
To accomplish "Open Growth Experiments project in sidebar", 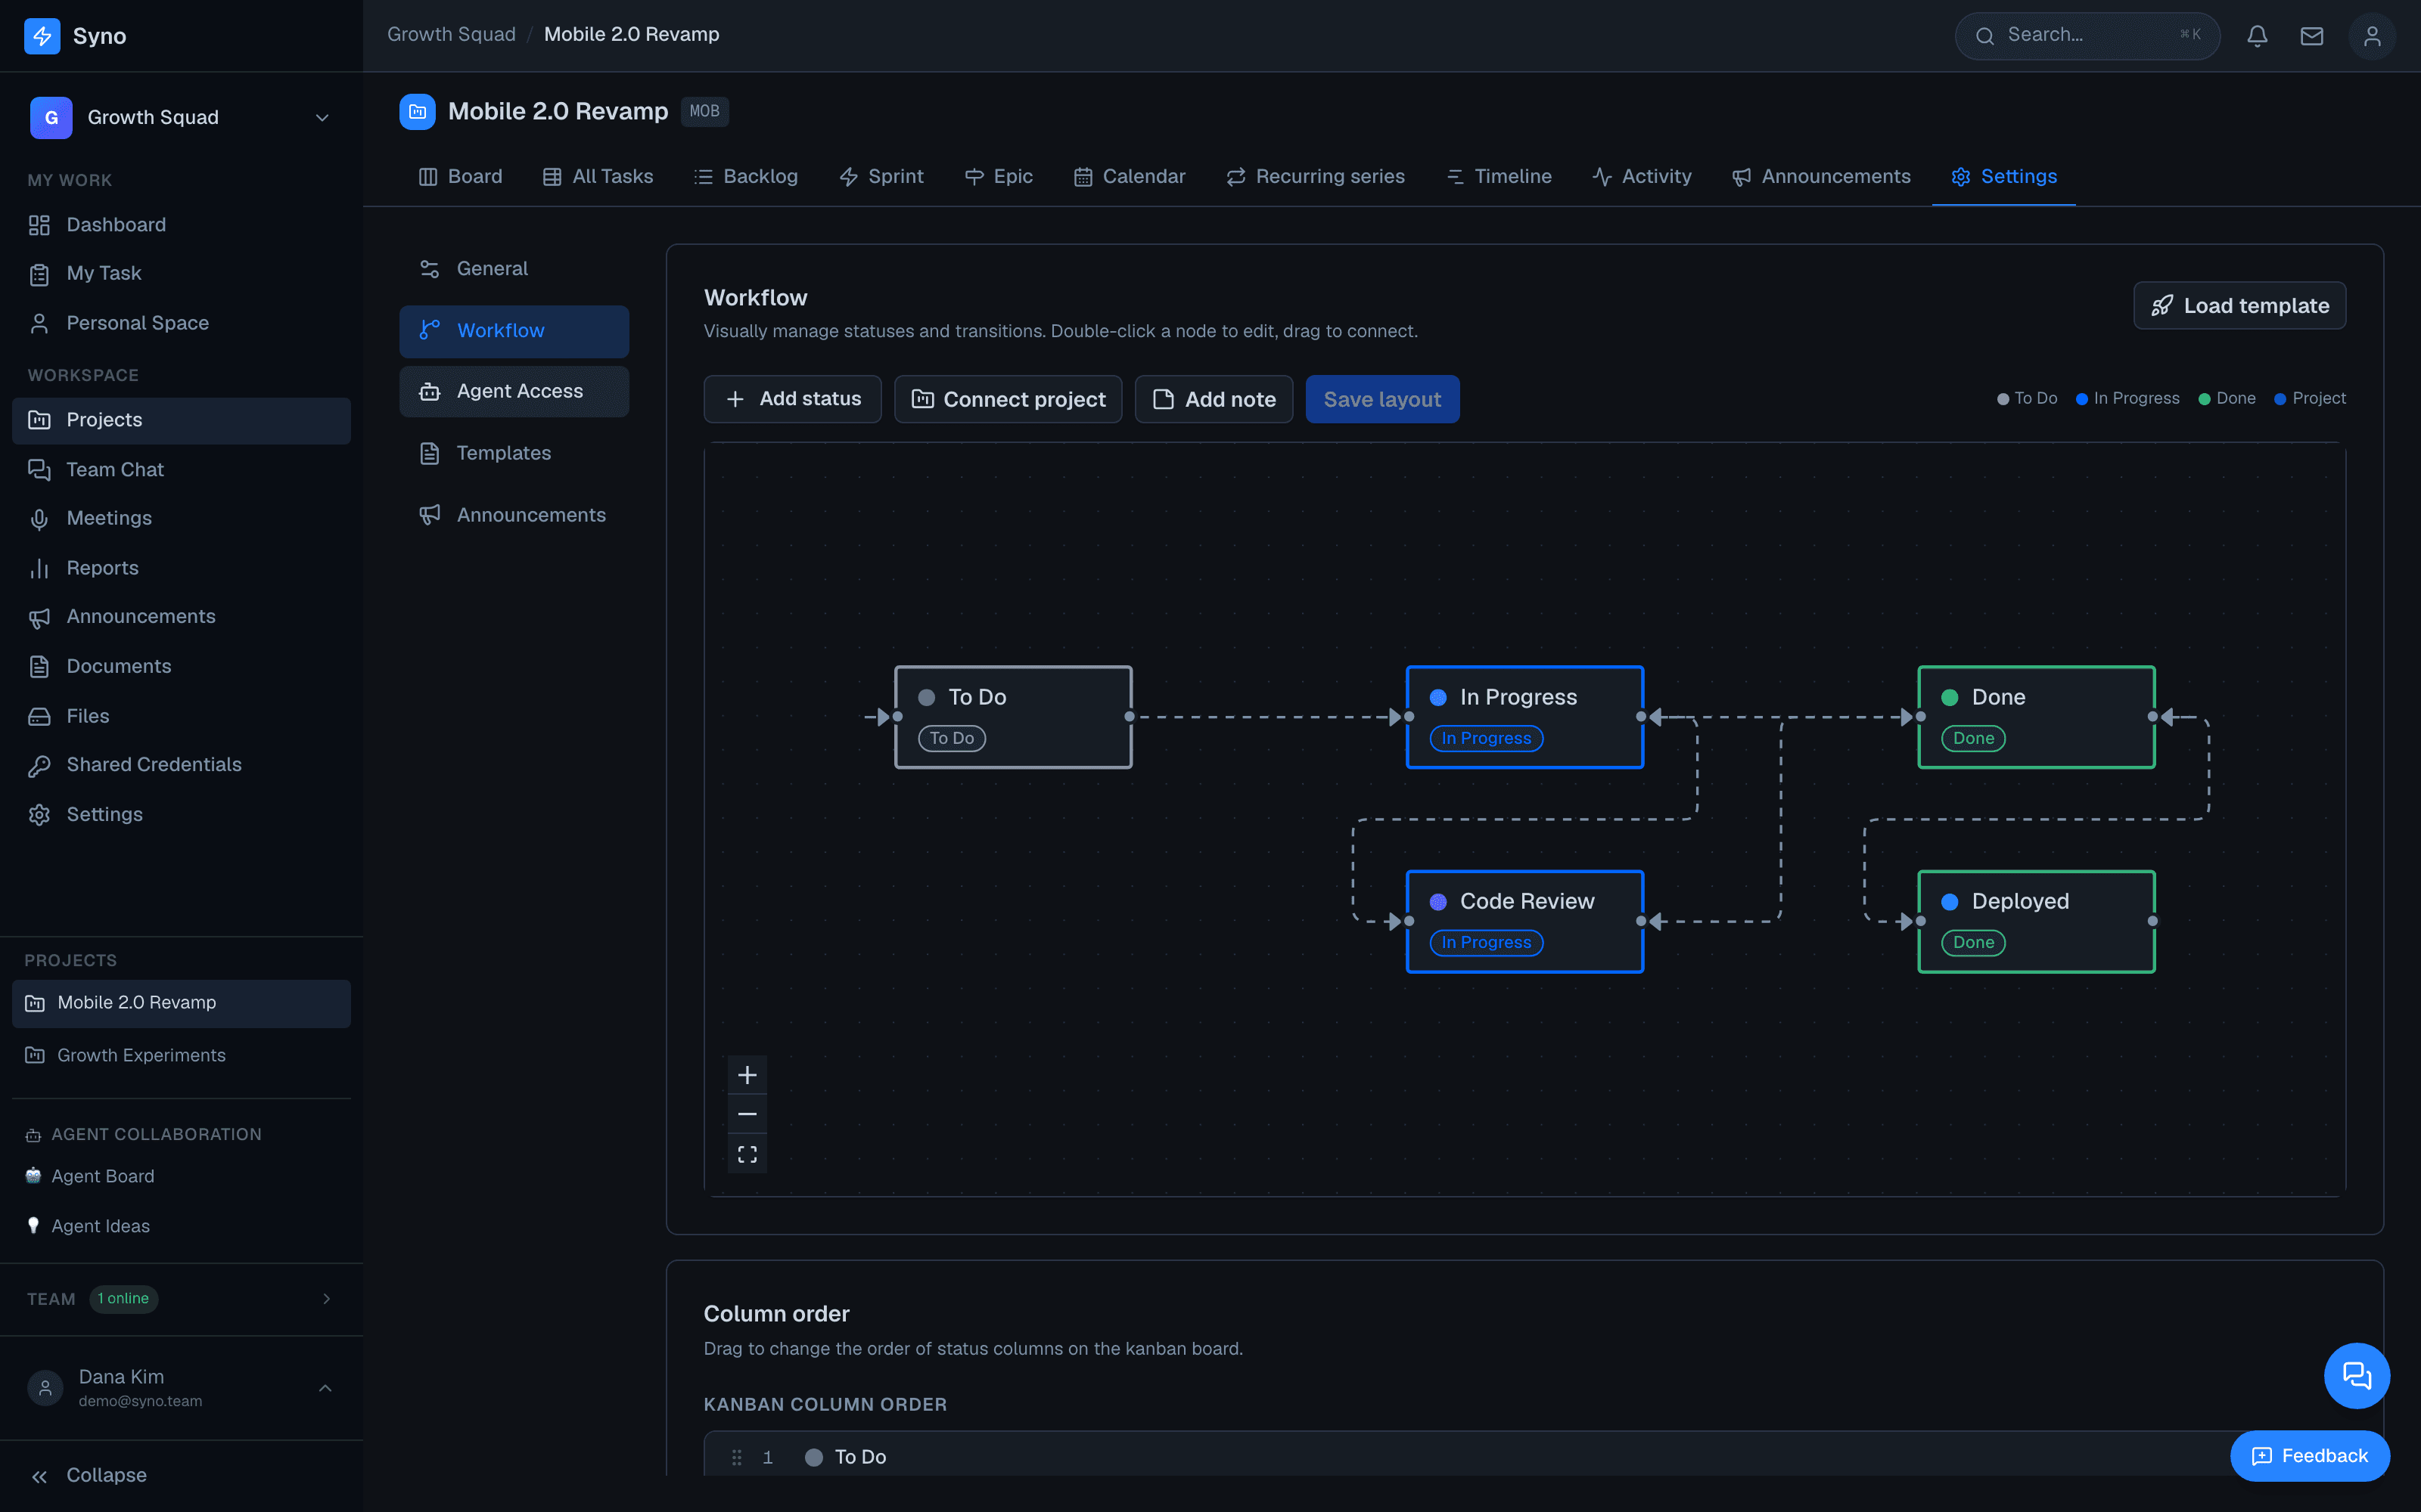I will (x=181, y=1056).
